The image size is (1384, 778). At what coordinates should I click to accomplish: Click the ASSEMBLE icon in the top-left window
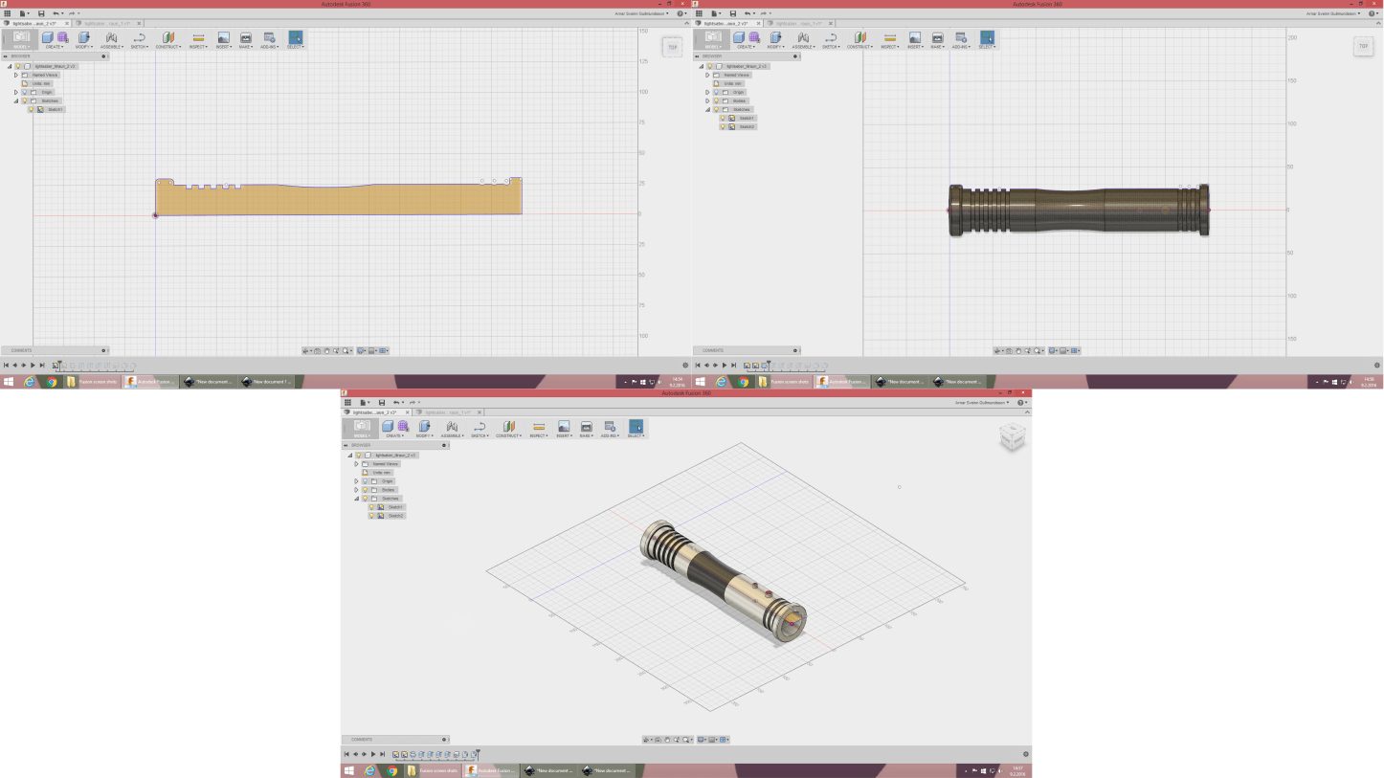pos(111,37)
